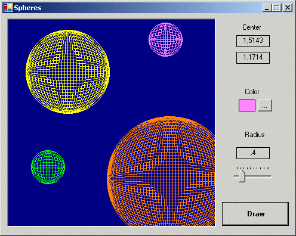This screenshot has height=236, width=296.
Task: Click the Center label
Action: [252, 27]
